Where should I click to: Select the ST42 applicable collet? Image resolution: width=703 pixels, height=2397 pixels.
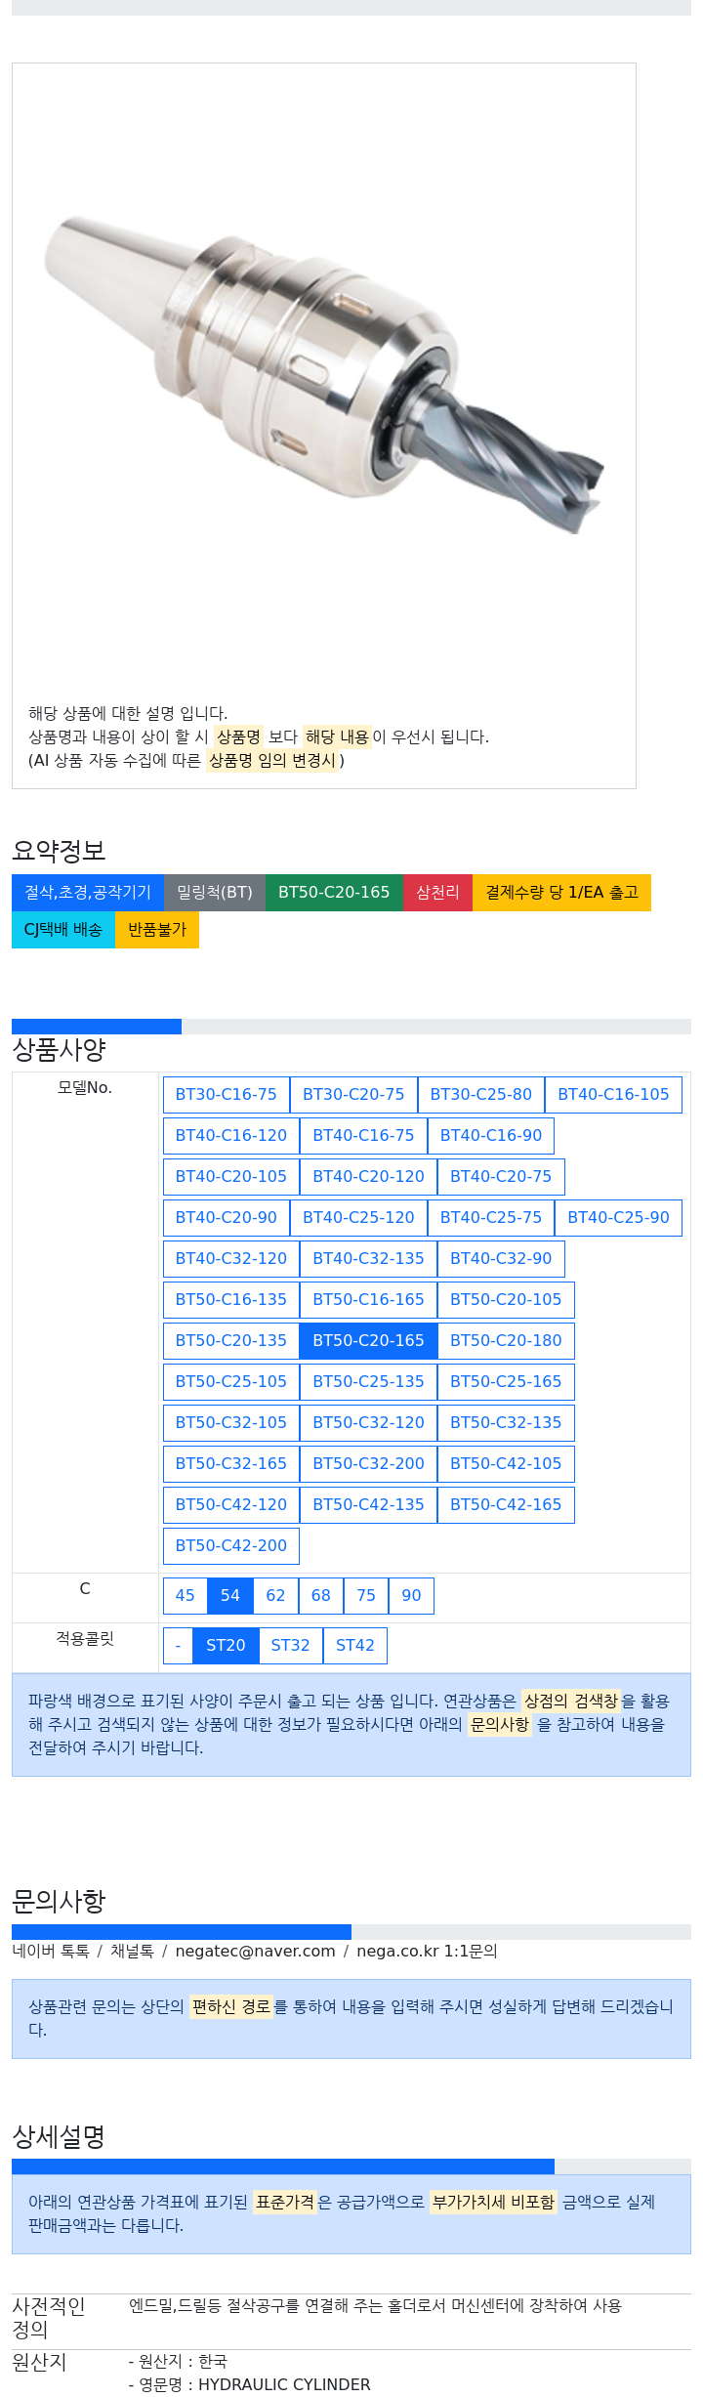pos(355,1646)
